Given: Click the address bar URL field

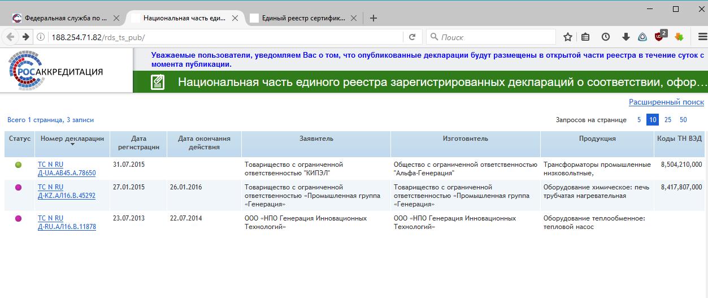Looking at the screenshot, I should (226, 37).
